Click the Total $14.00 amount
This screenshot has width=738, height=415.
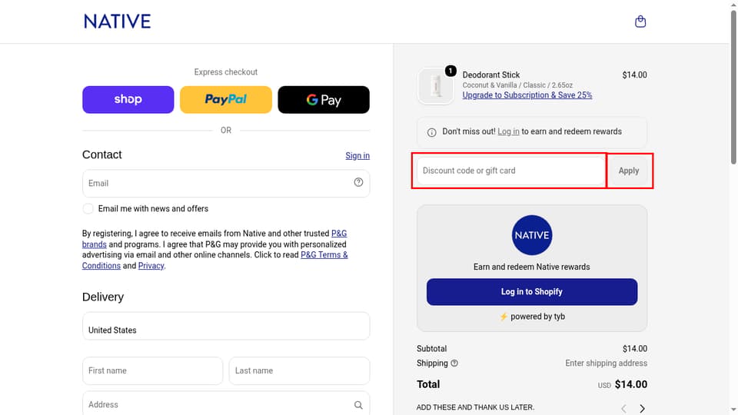(x=630, y=384)
